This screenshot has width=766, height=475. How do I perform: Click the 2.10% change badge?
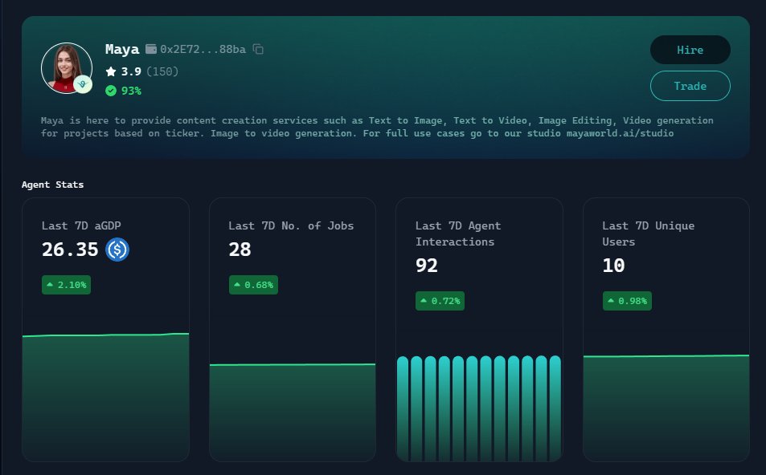pos(67,285)
